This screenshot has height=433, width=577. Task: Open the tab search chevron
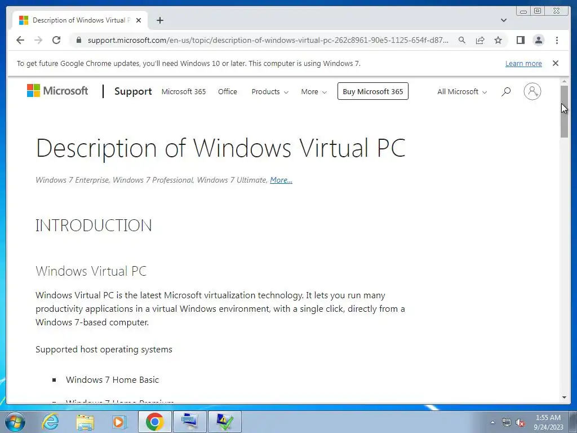tap(504, 20)
